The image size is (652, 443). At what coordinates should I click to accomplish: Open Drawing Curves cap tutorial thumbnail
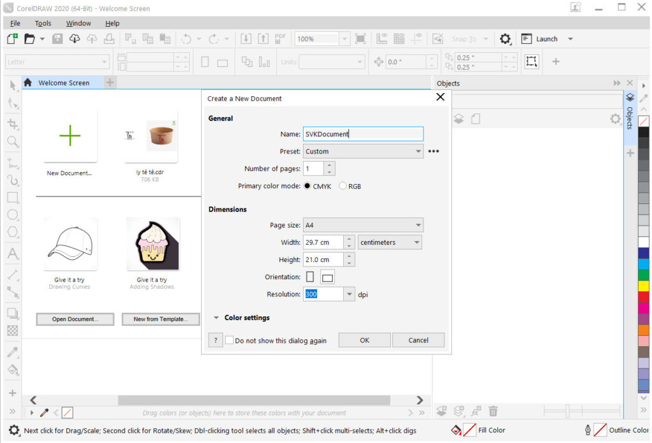(x=70, y=244)
